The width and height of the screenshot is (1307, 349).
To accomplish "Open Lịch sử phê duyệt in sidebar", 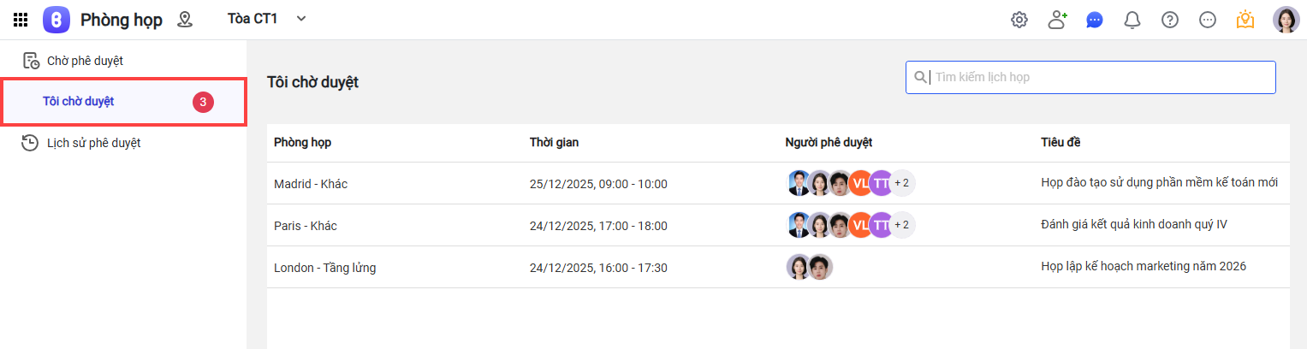I will [x=93, y=143].
